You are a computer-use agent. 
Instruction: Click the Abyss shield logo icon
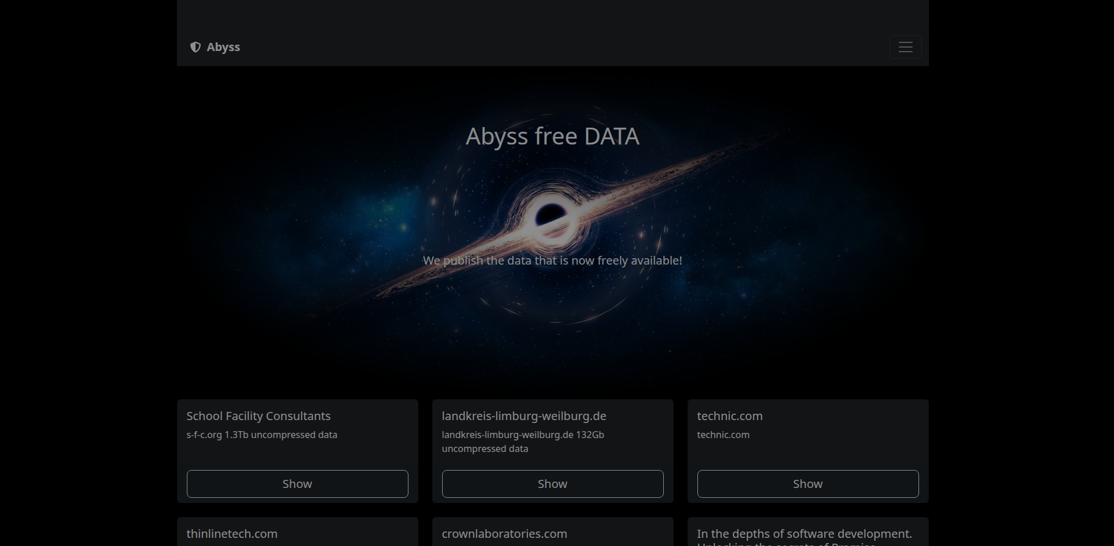196,47
